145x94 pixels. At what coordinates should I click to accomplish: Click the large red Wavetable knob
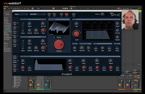point(59,45)
